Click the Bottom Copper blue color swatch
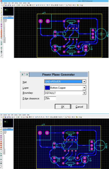The height and width of the screenshot is (169, 109). (47, 88)
